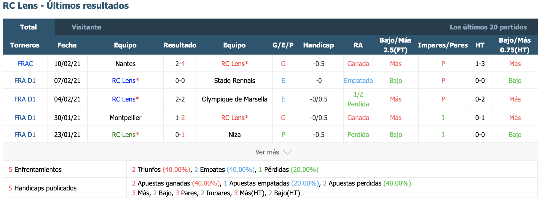Click Montpellier team name
The width and height of the screenshot is (541, 203).
[x=125, y=118]
